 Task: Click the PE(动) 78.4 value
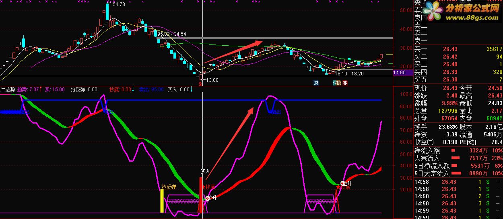[x=497, y=142]
